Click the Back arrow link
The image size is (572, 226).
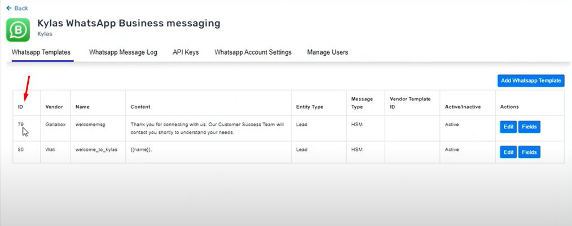(17, 8)
